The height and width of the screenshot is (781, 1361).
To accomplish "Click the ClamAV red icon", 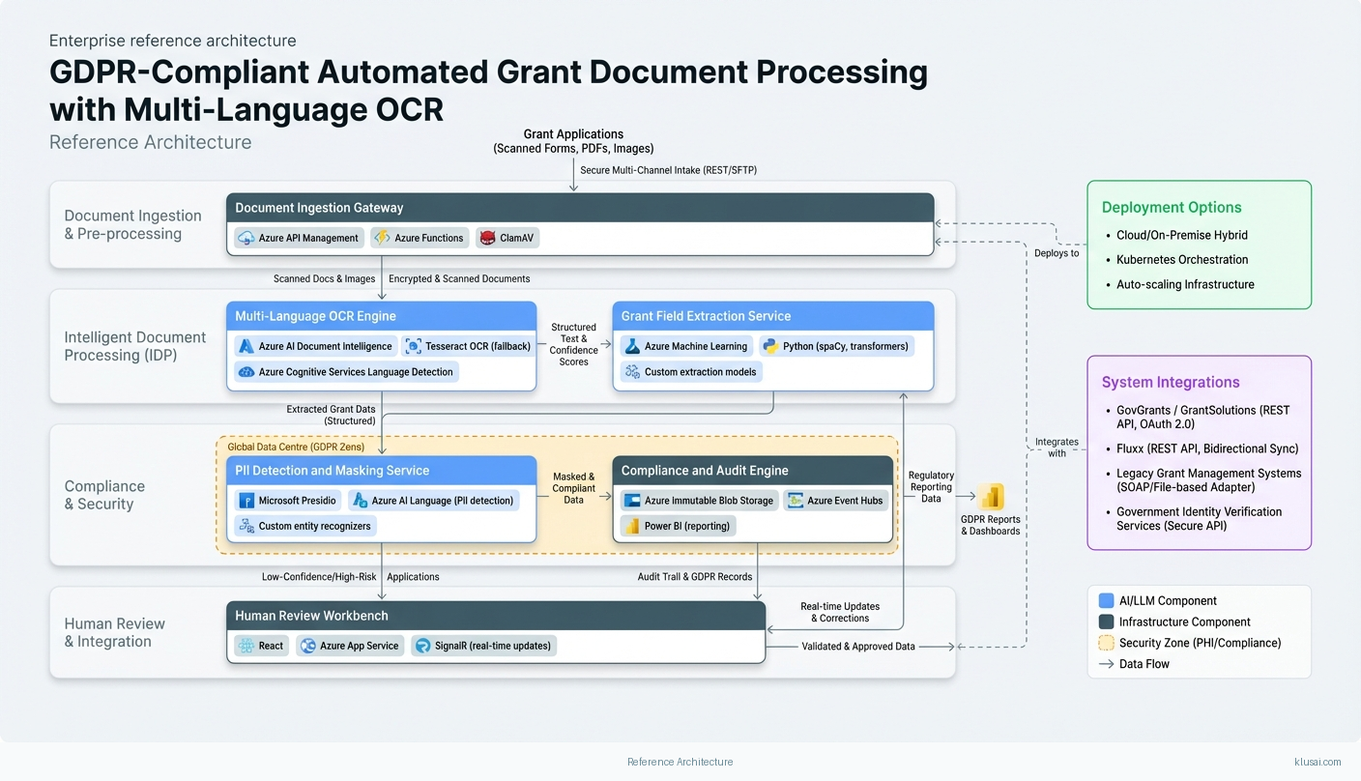I will tap(487, 238).
